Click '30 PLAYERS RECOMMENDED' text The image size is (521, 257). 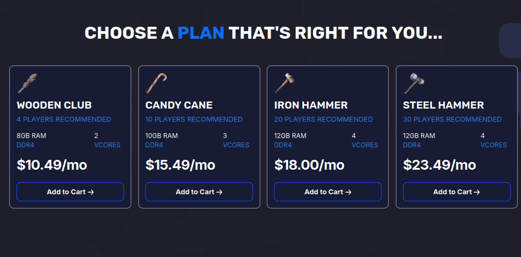click(x=452, y=119)
